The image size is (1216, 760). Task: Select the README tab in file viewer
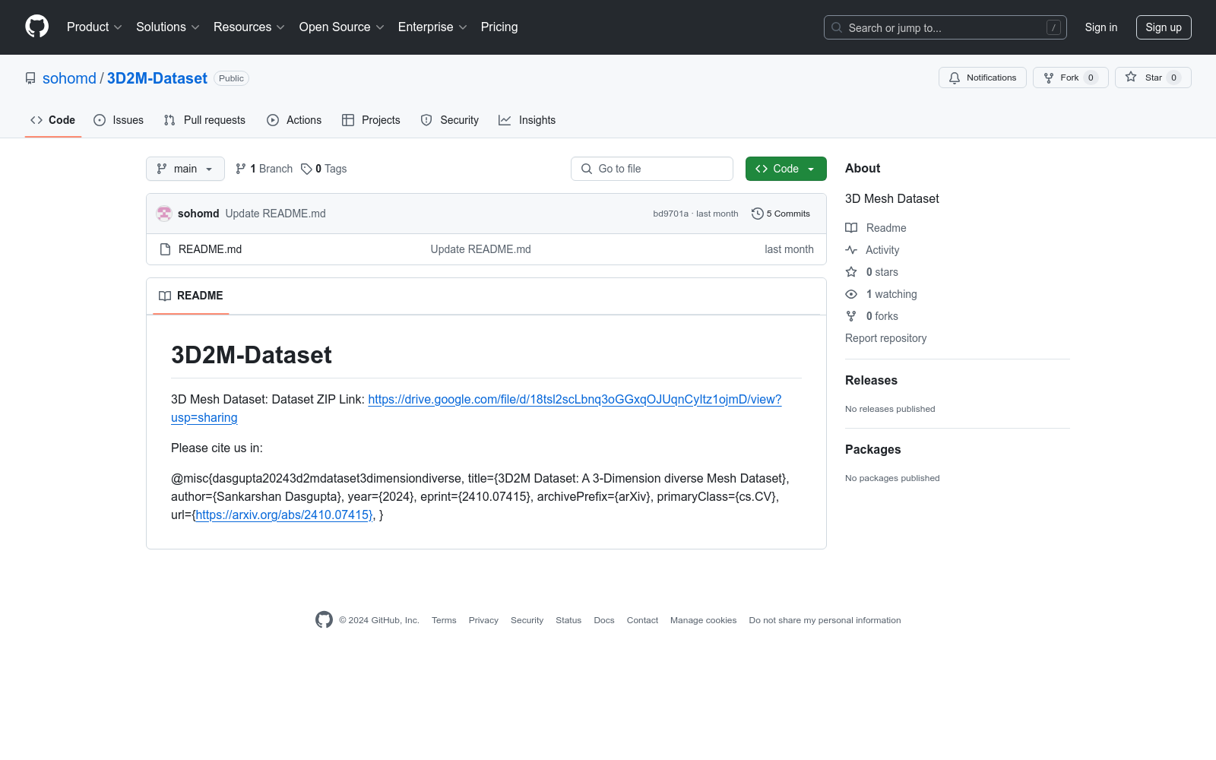click(x=191, y=296)
